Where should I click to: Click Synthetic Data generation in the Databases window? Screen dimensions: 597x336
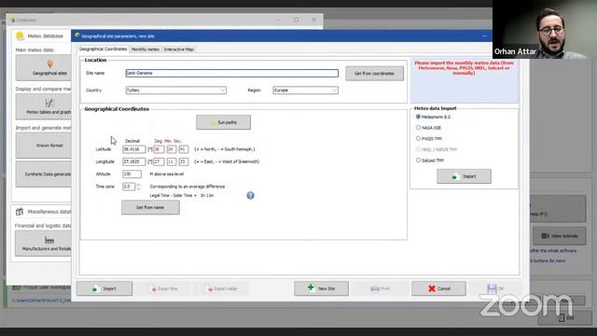[44, 175]
